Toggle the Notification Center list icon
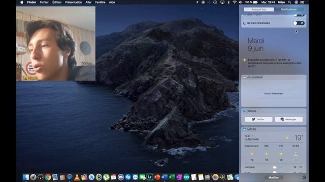The image size is (325, 182). [x=303, y=2]
